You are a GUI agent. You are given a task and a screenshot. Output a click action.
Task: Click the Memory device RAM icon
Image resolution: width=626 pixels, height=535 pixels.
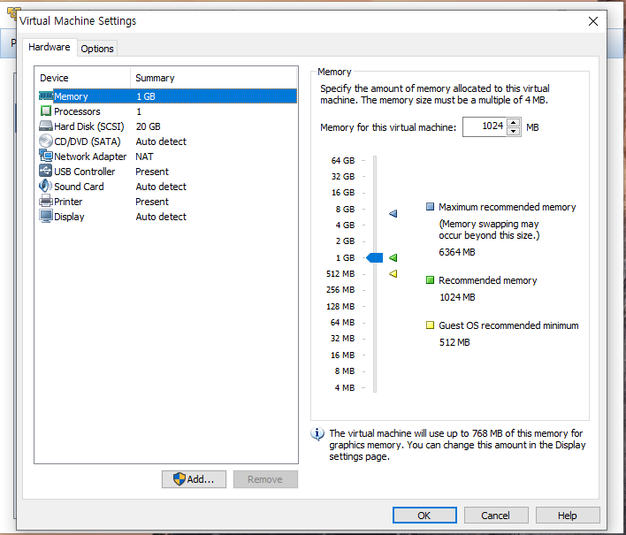(x=46, y=96)
